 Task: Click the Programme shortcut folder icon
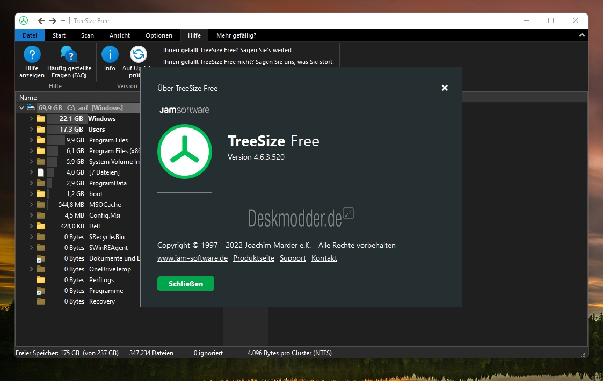[x=41, y=291]
